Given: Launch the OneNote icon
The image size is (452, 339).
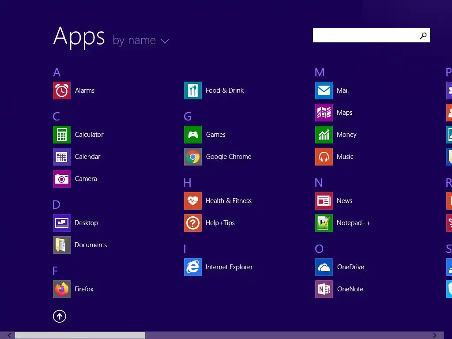Looking at the screenshot, I should coord(324,289).
